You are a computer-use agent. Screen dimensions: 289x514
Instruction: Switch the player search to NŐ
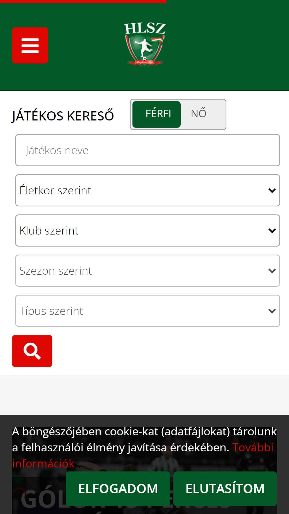199,114
